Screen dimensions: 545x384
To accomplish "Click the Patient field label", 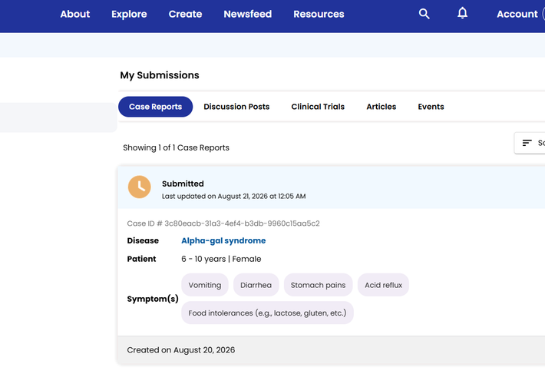I will (x=141, y=259).
